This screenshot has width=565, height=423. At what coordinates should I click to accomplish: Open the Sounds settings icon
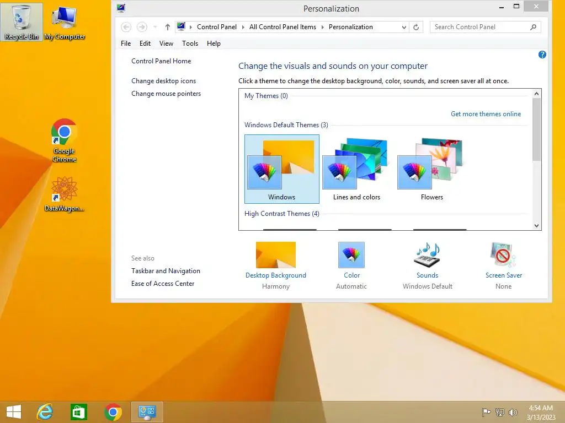click(x=428, y=255)
